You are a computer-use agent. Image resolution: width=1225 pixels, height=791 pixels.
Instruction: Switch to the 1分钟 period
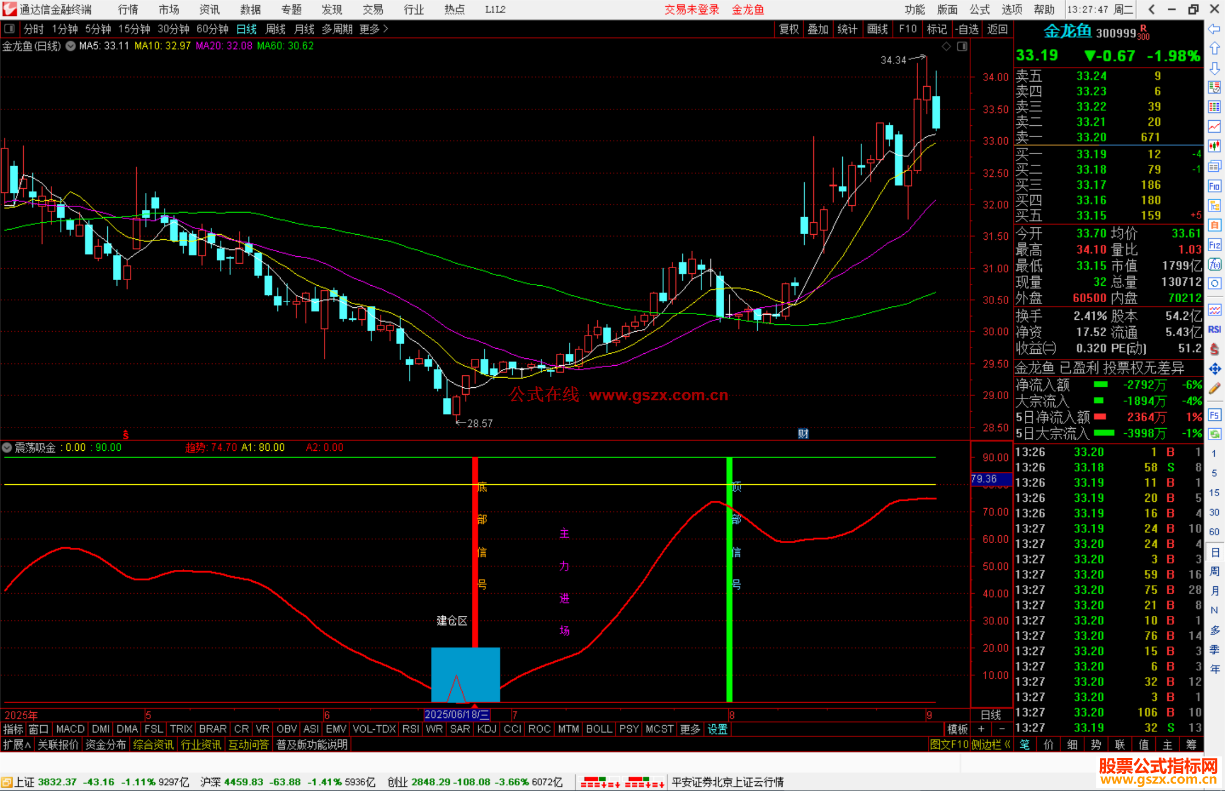coord(65,29)
